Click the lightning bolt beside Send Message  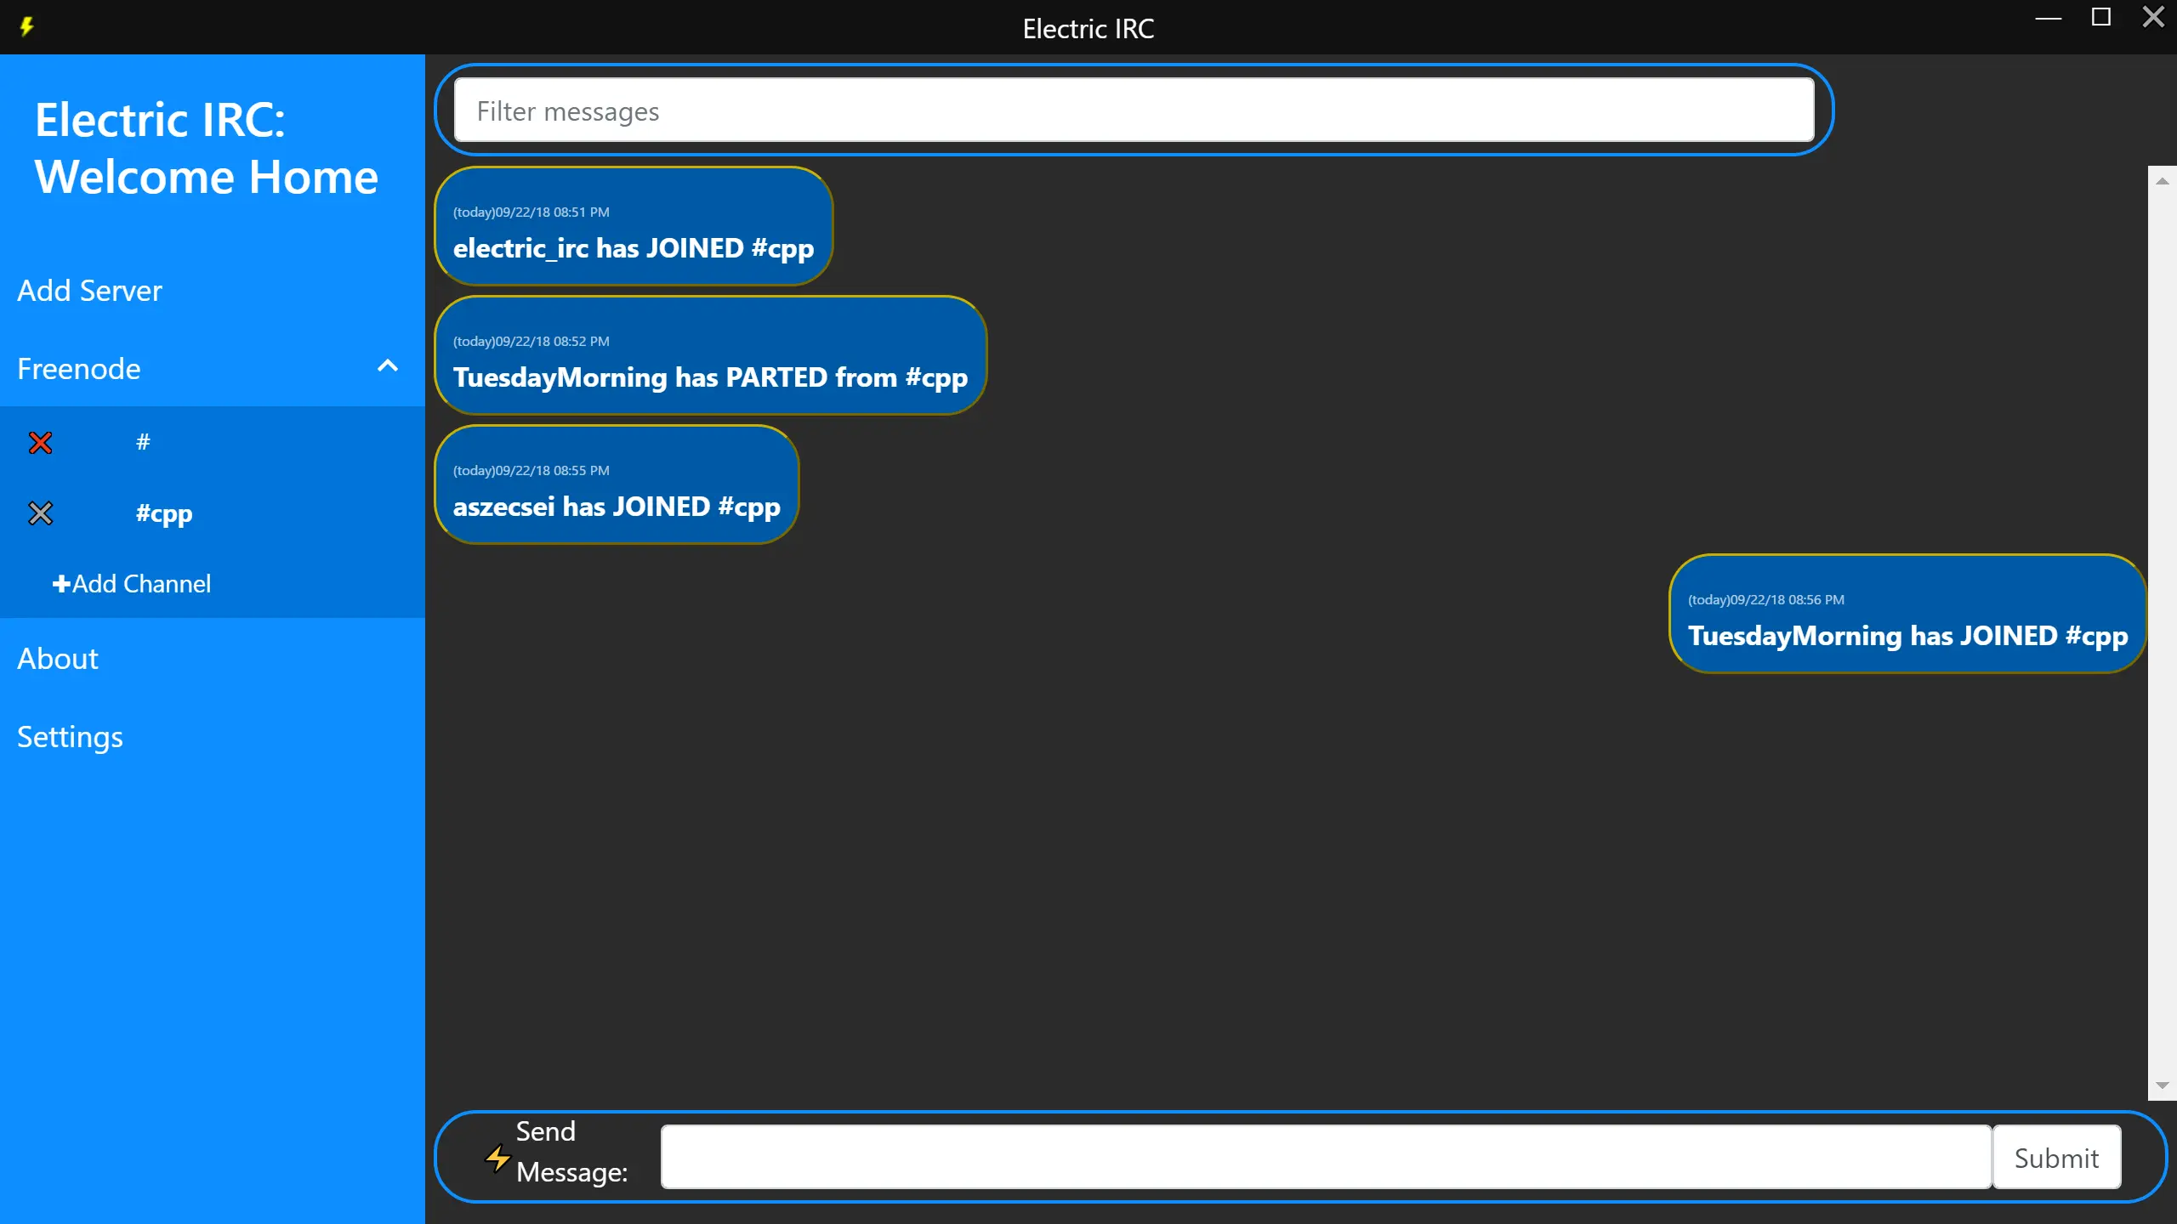pyautogui.click(x=497, y=1158)
